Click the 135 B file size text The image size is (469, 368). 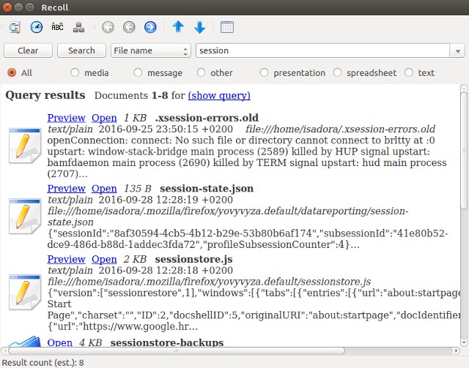tap(138, 189)
